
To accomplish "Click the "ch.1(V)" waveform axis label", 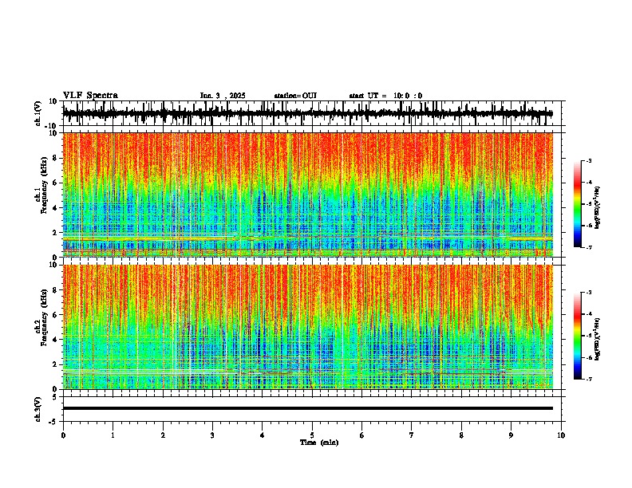I will click(x=38, y=113).
